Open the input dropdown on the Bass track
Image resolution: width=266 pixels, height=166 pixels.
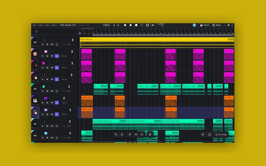coord(68,126)
